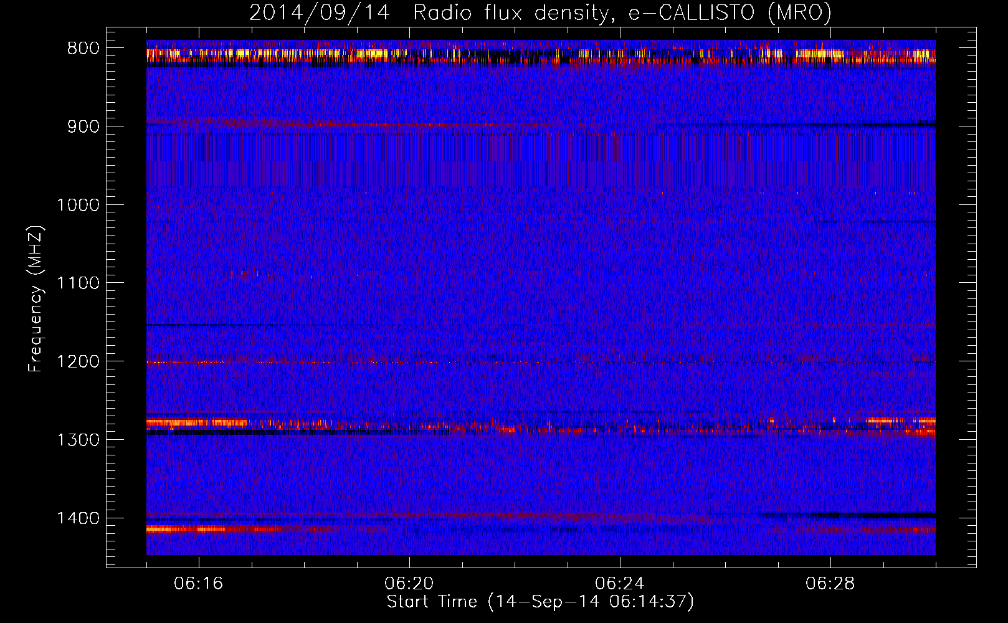This screenshot has height=623, width=1008.
Task: Click the 06:24 time axis label
Action: click(x=620, y=584)
